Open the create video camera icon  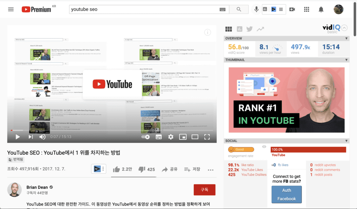point(292,9)
